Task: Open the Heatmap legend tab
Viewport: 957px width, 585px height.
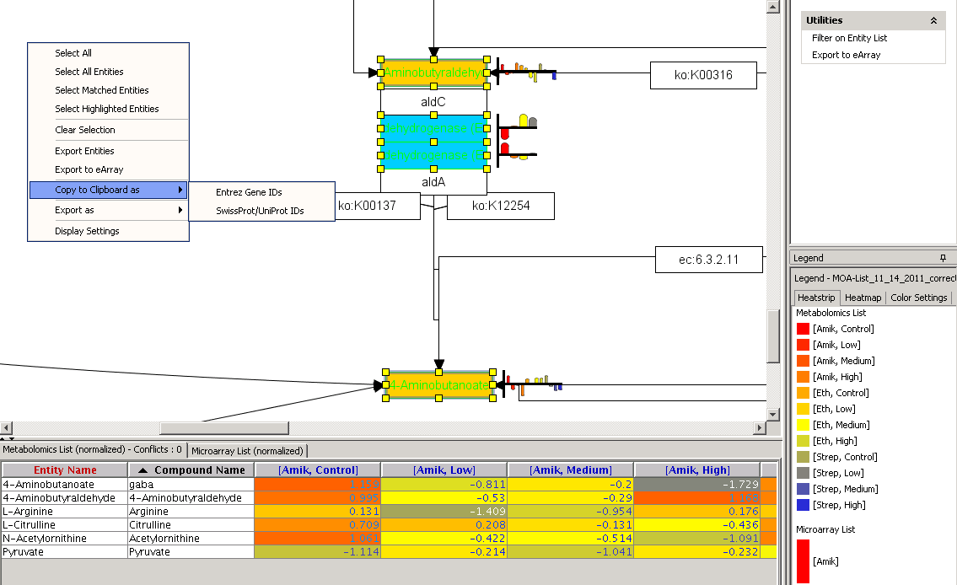Action: pos(863,298)
